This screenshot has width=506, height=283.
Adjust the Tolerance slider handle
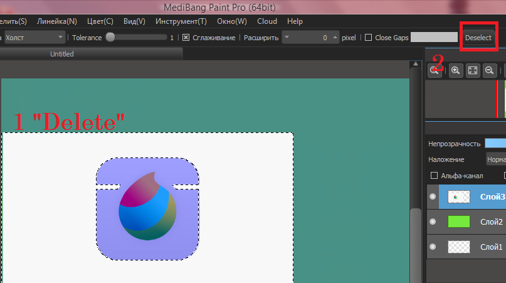(x=110, y=37)
